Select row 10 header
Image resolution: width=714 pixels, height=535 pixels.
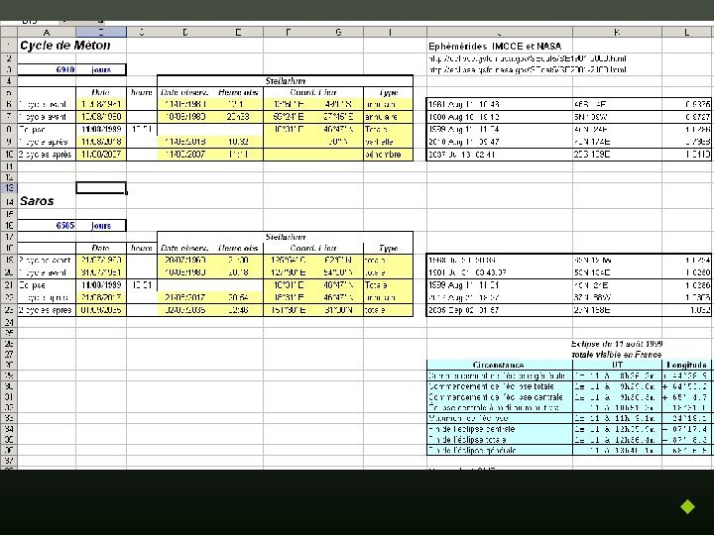point(9,155)
